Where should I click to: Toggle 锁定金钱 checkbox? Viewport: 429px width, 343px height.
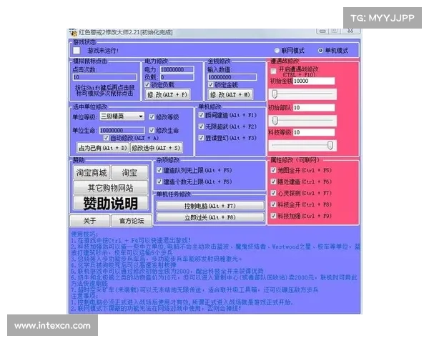(x=211, y=84)
